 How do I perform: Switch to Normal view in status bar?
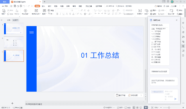[134, 108]
